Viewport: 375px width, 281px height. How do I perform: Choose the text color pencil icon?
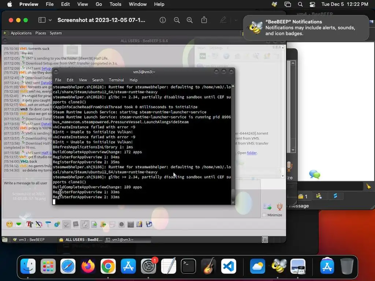tap(39, 224)
